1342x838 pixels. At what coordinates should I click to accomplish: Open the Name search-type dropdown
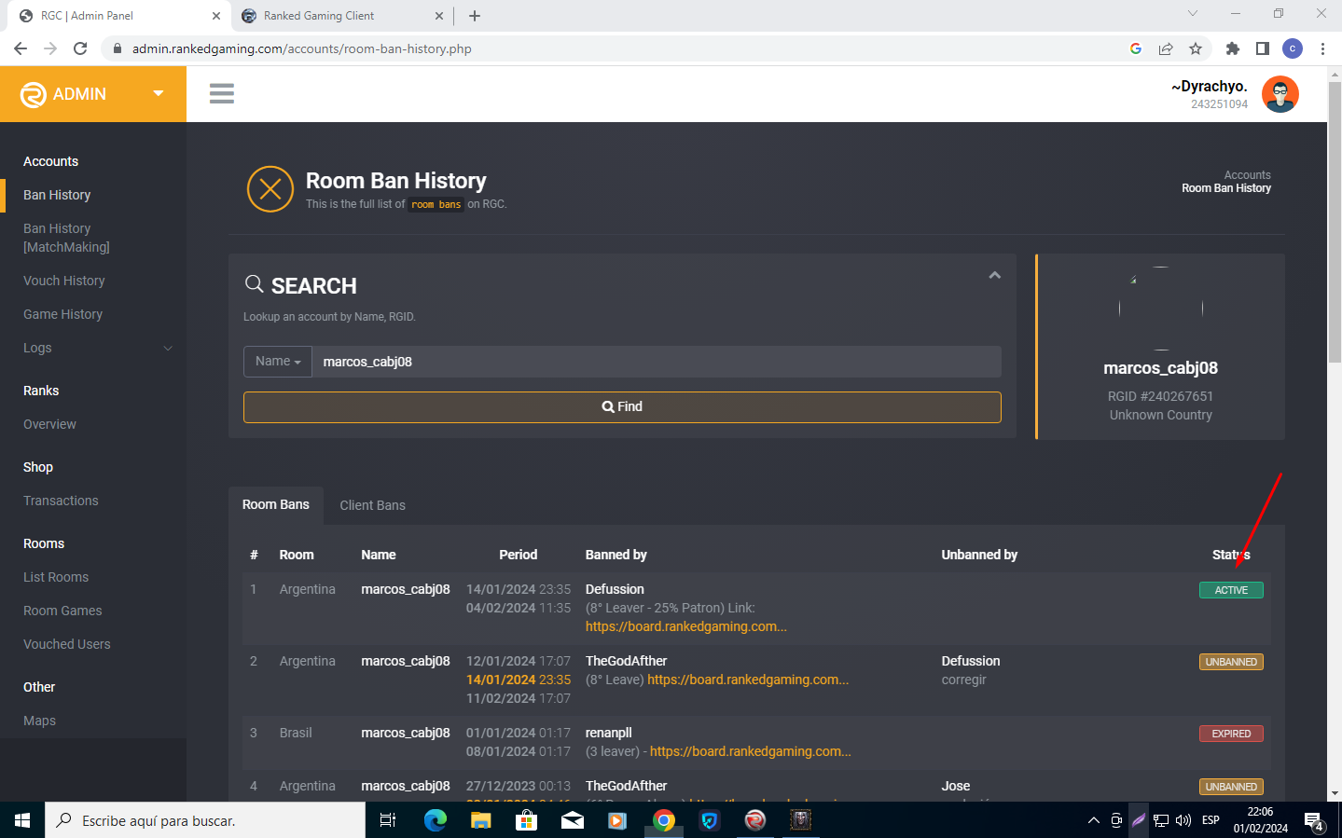pos(278,362)
